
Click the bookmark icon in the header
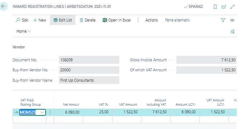click(x=215, y=7)
